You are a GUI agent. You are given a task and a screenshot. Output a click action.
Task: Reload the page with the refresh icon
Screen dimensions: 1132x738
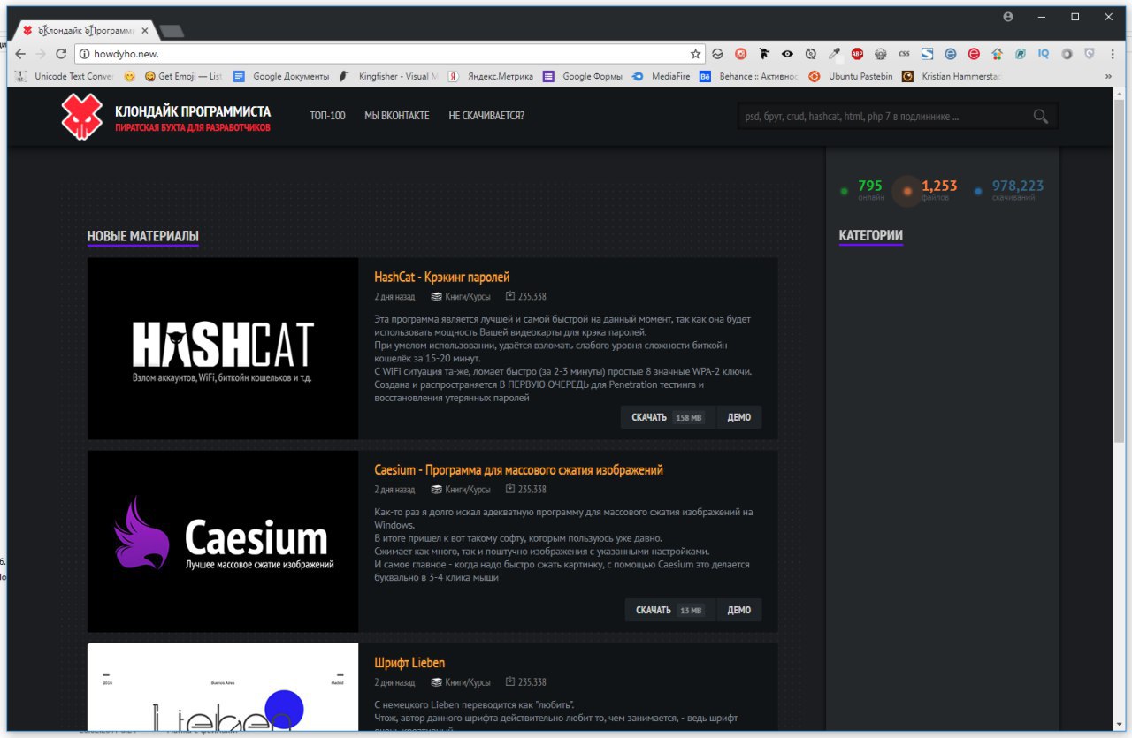(61, 54)
